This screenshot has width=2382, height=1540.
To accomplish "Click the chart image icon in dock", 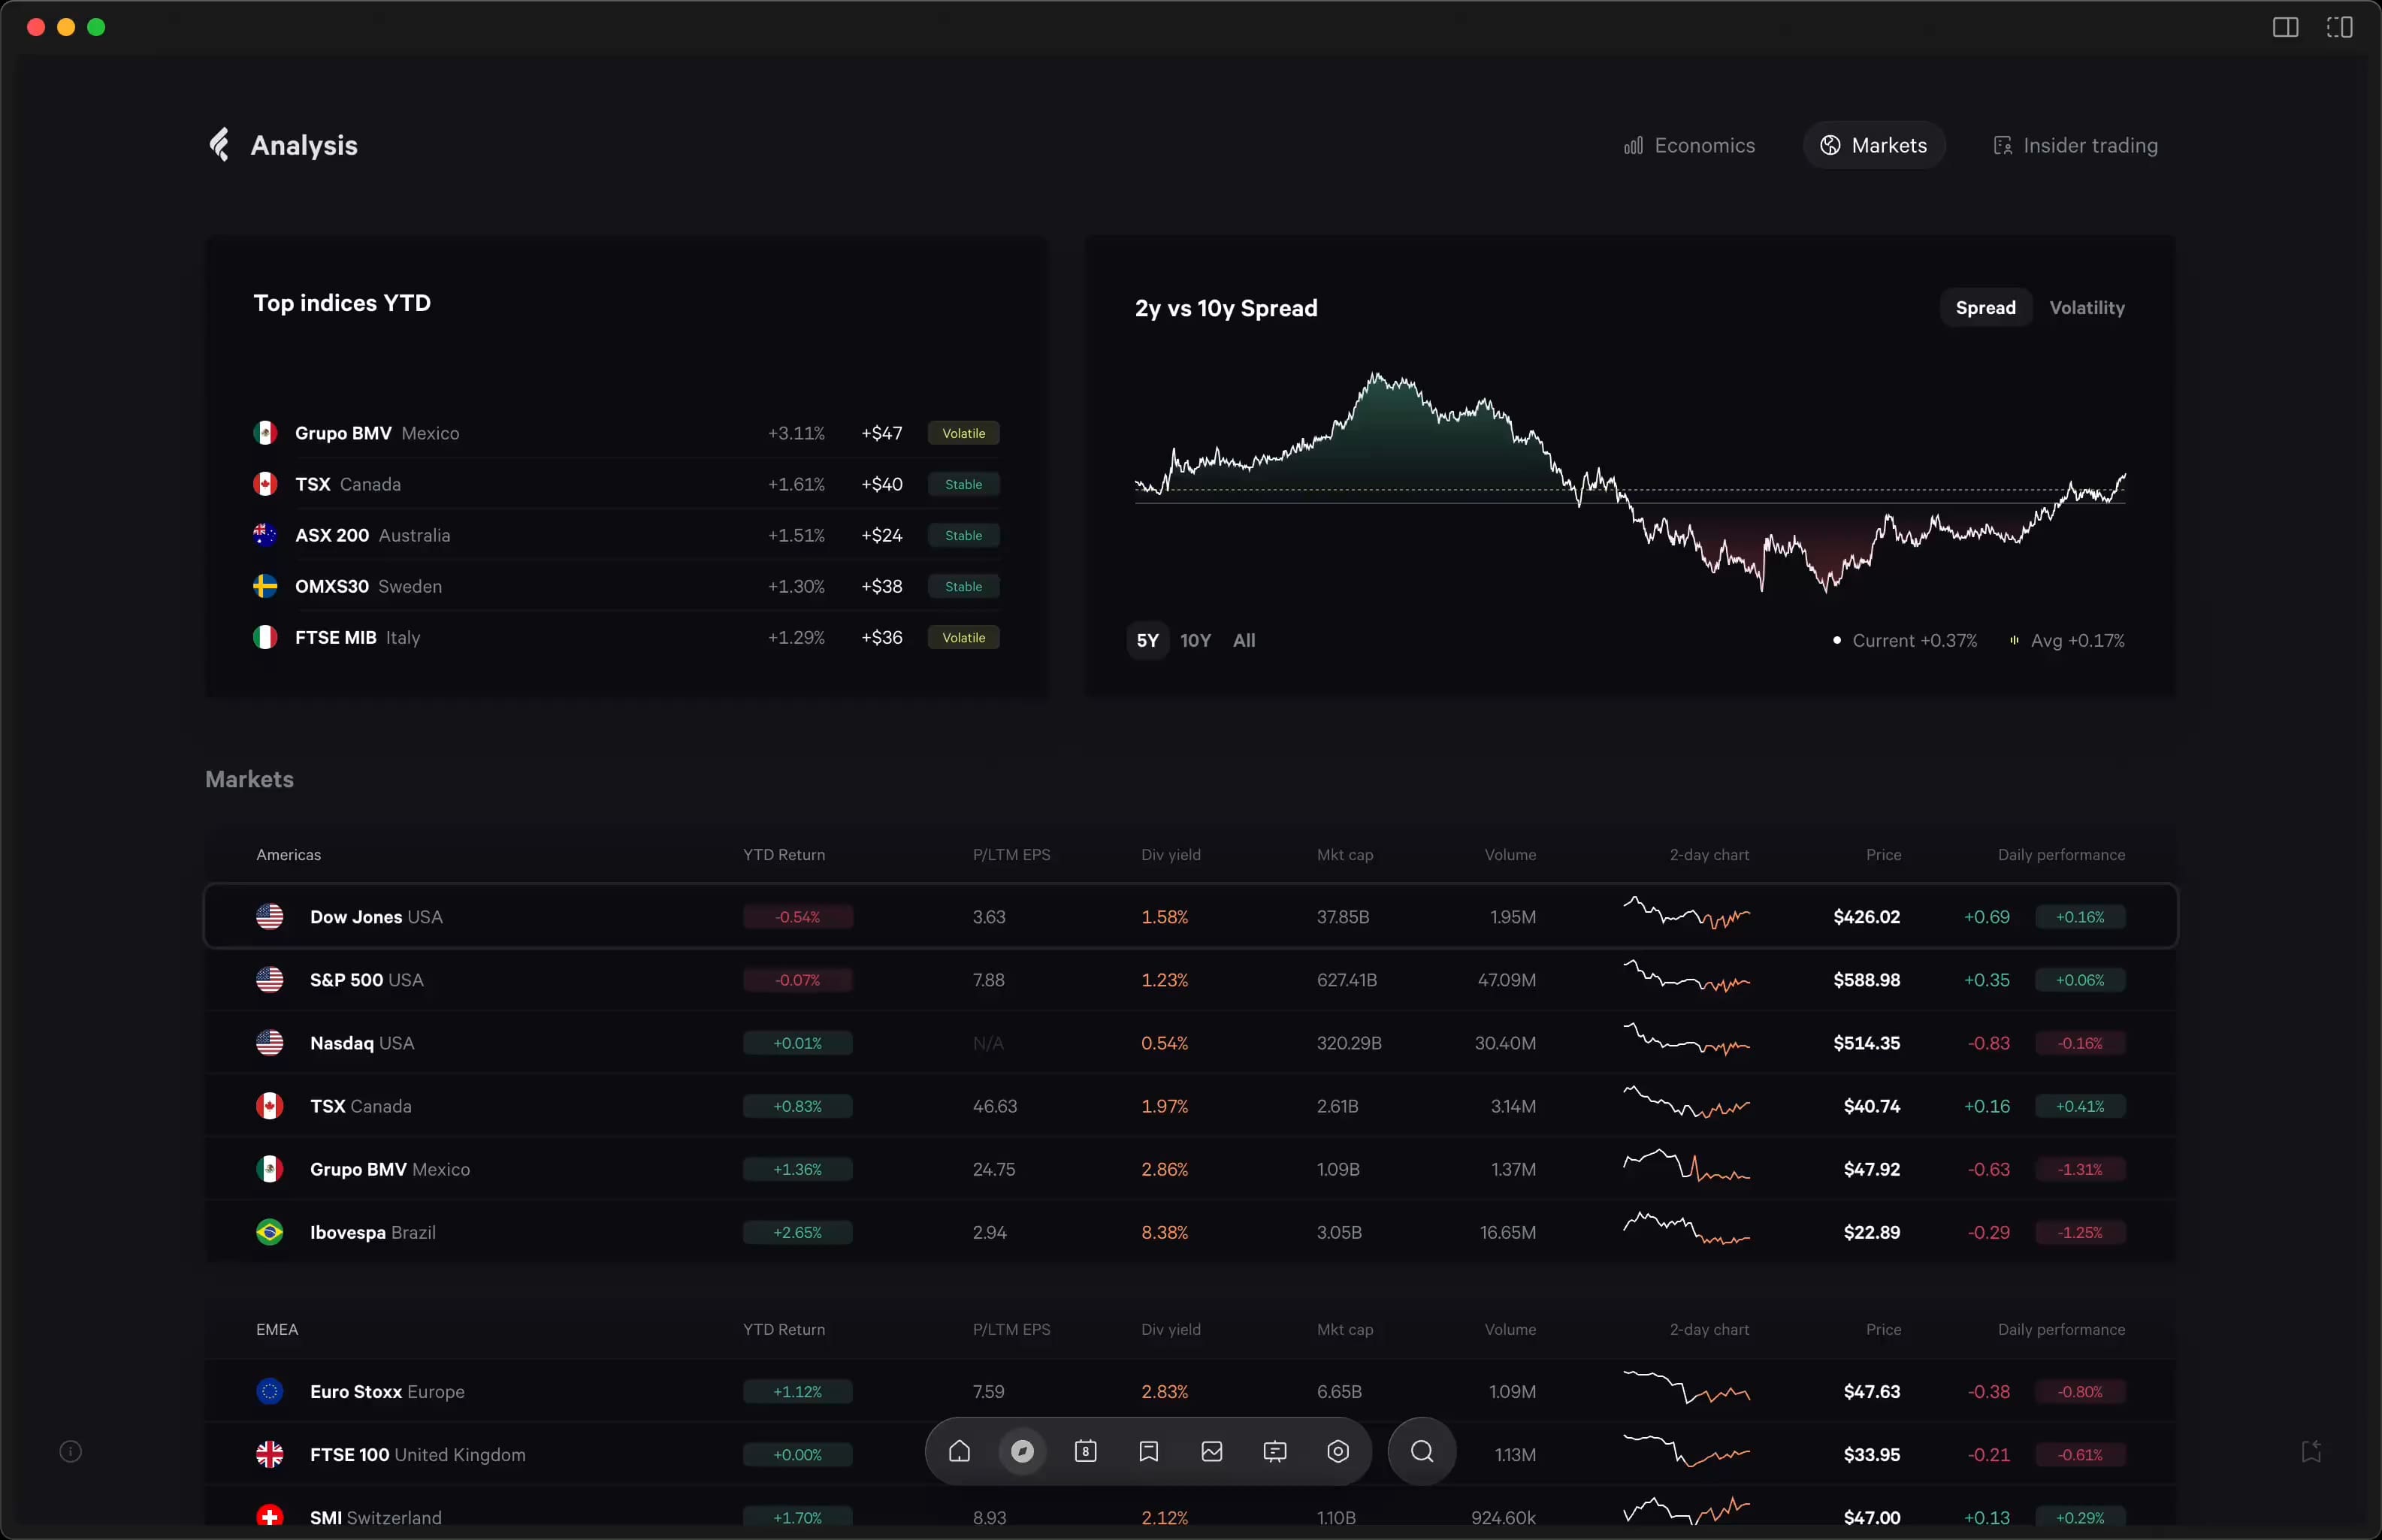I will (1212, 1451).
